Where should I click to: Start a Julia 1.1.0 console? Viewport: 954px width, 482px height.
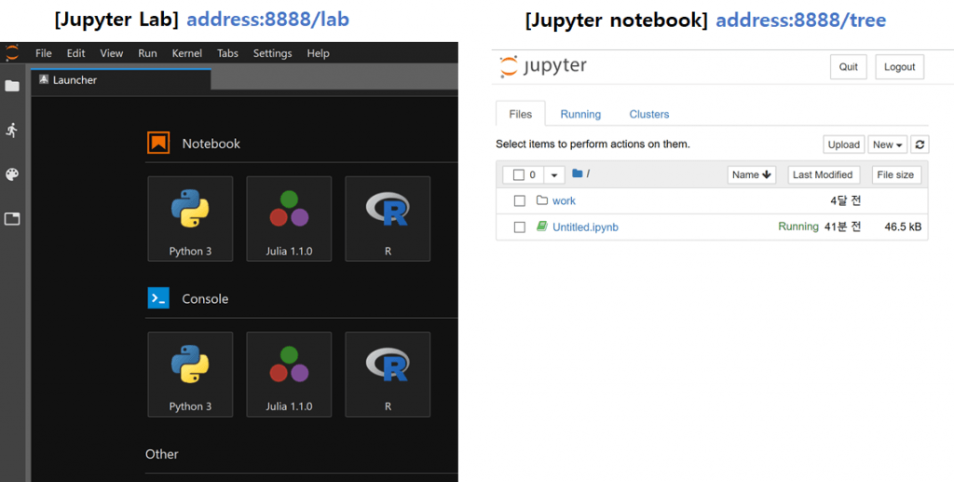tap(289, 374)
